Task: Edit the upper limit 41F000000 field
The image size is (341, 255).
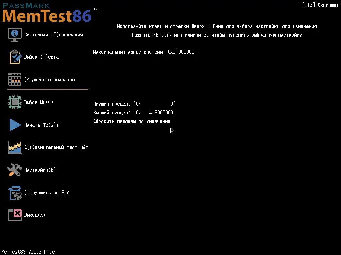Action: coord(155,112)
